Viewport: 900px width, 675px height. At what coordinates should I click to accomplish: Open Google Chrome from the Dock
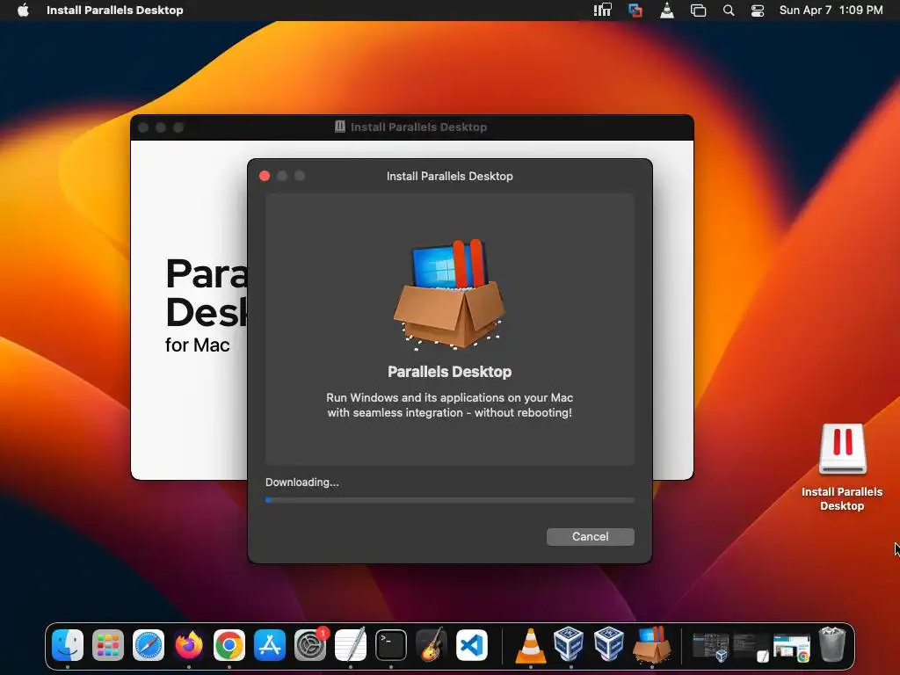pos(229,644)
